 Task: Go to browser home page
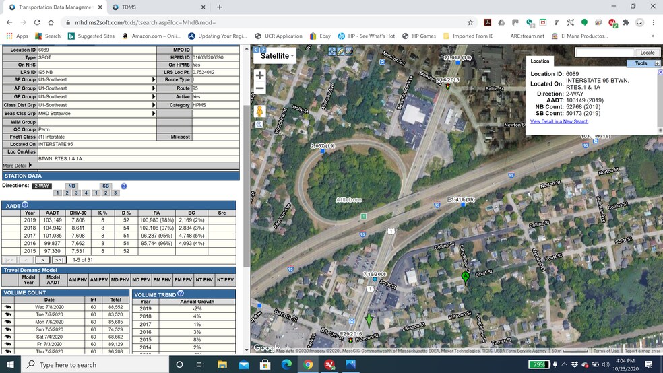51,22
